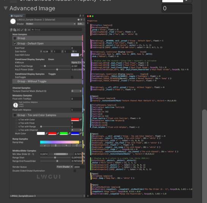The width and height of the screenshot is (207, 203).
Task: Click the Tex with Range slider handle
Action: 41,127
